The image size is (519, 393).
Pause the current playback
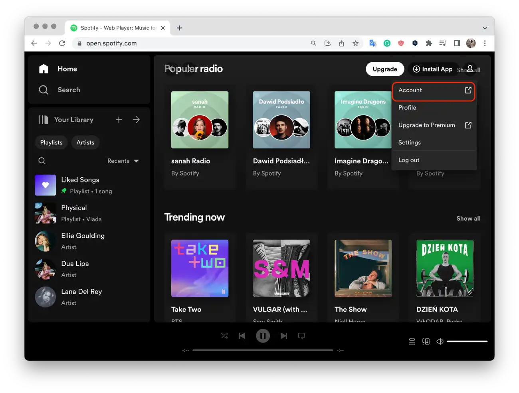click(x=263, y=336)
